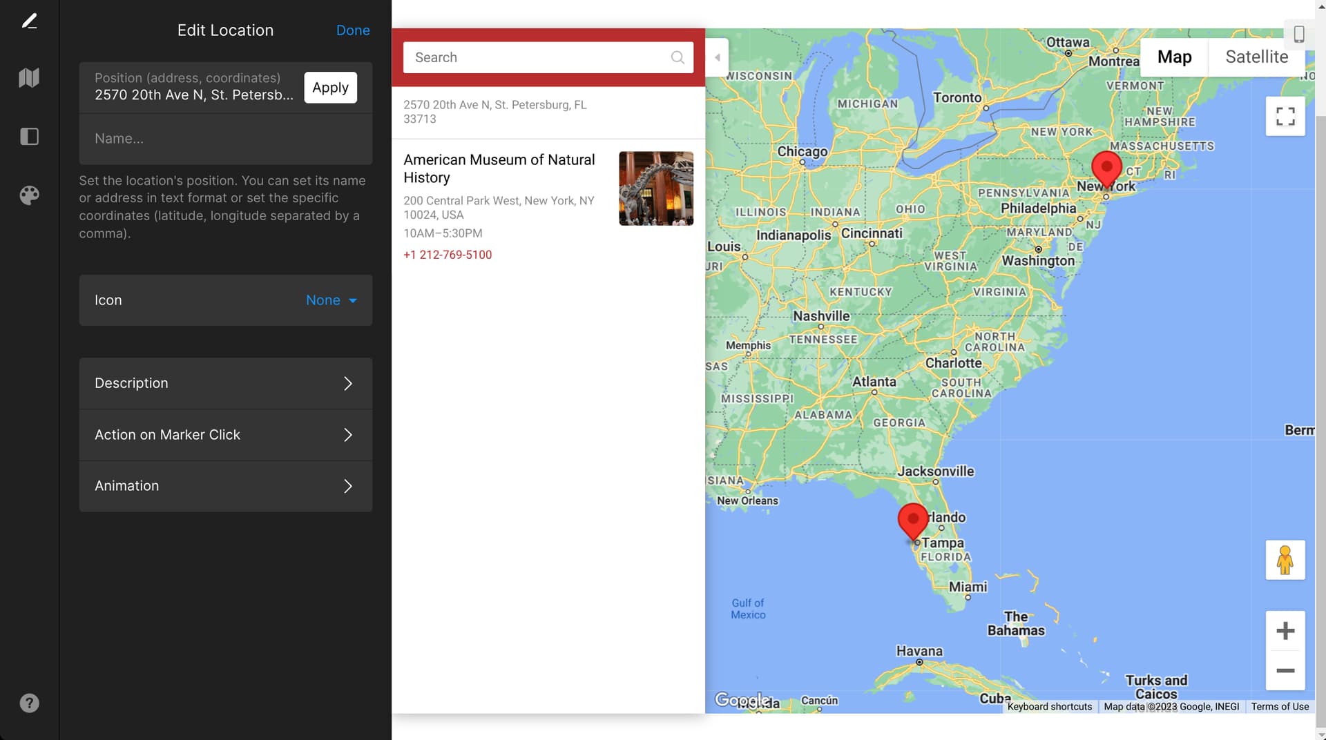This screenshot has width=1326, height=740.
Task: Apply the entered position address
Action: tap(330, 88)
